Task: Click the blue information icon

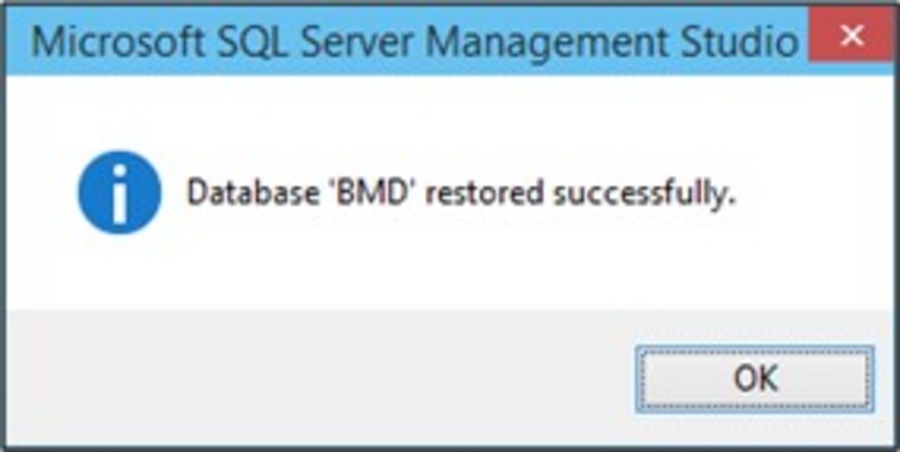Action: point(120,193)
